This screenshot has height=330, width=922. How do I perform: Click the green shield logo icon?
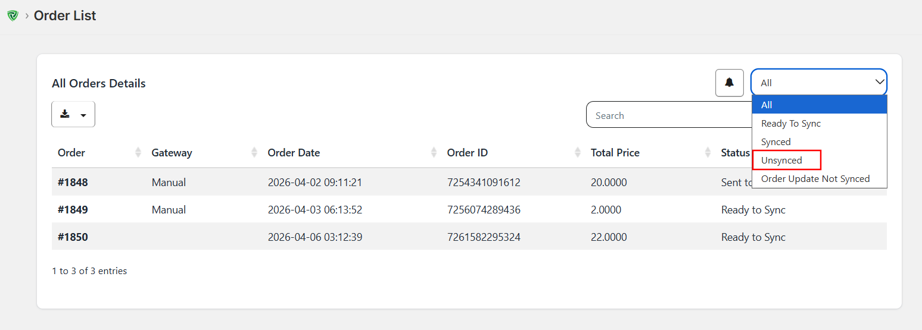click(x=13, y=16)
